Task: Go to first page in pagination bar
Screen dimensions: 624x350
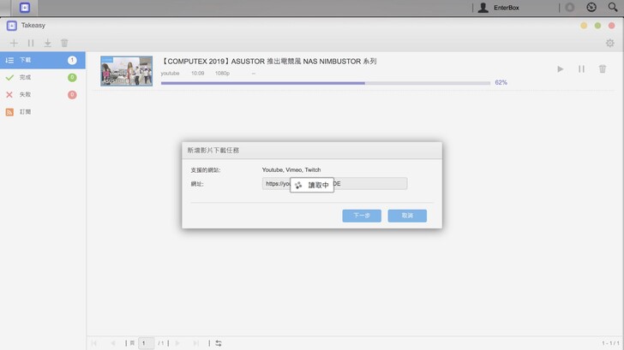Action: (94, 343)
